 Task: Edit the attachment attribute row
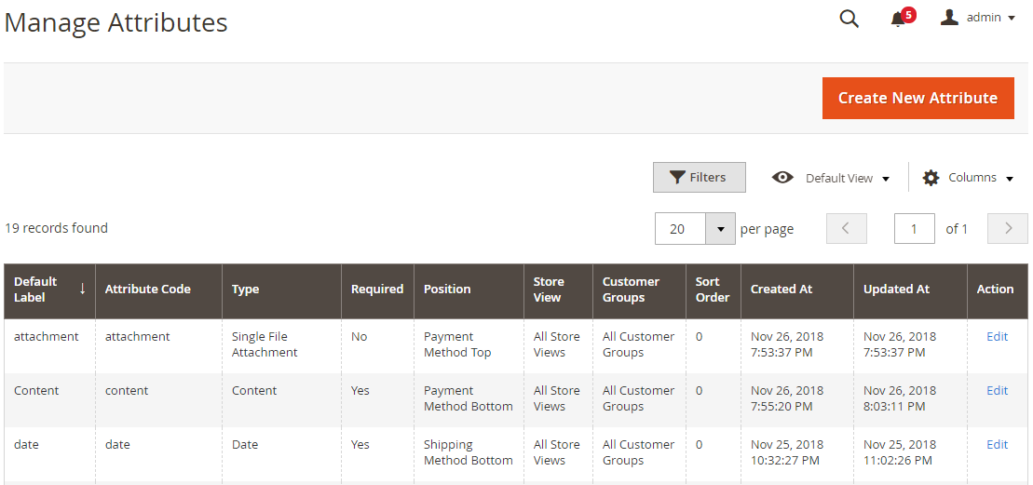pos(997,337)
